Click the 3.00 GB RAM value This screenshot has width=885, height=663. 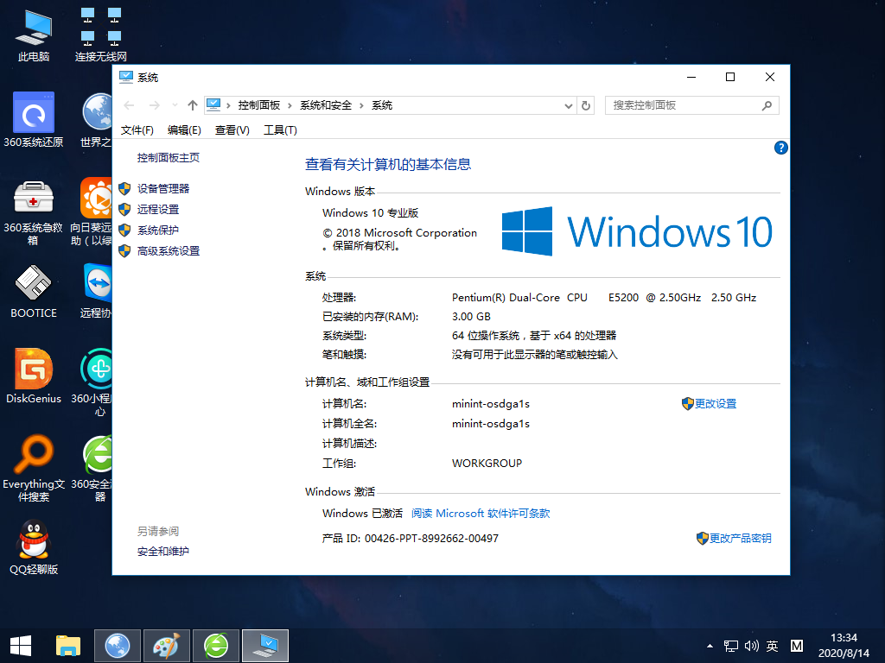click(471, 317)
